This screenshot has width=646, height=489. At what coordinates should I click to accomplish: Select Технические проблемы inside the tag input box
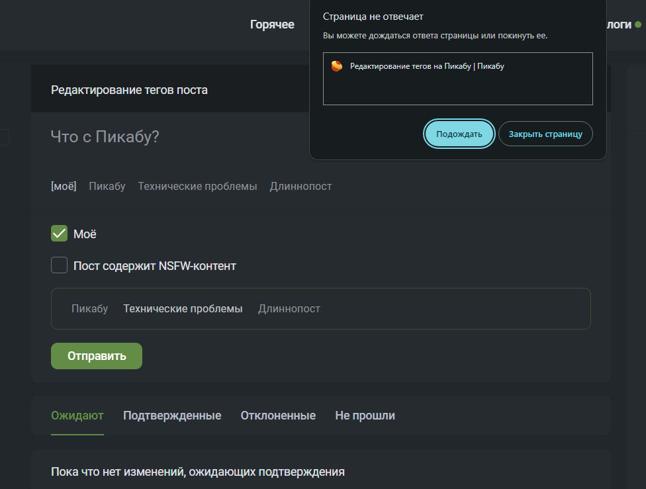[183, 308]
